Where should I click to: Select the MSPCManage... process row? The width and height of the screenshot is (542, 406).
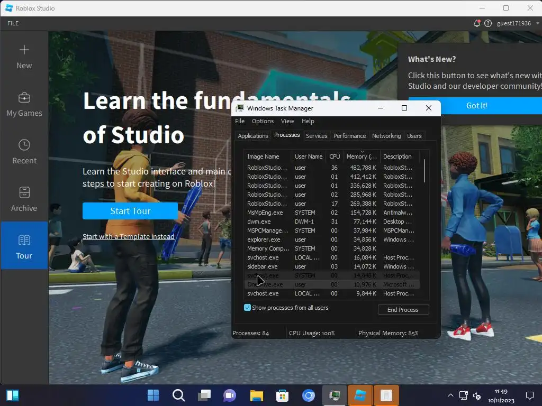coord(332,230)
